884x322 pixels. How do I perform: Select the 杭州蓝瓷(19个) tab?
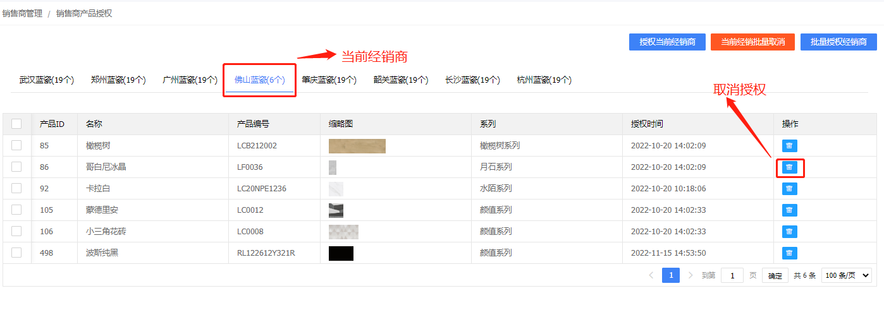point(544,80)
